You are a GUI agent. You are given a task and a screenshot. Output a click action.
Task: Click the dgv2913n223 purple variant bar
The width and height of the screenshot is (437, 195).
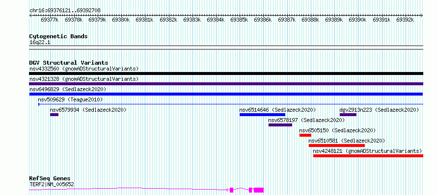348,115
